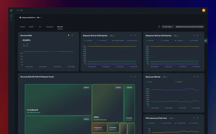Pin the Response Size by Path card
This screenshot has width=216, height=134.
coord(194,35)
